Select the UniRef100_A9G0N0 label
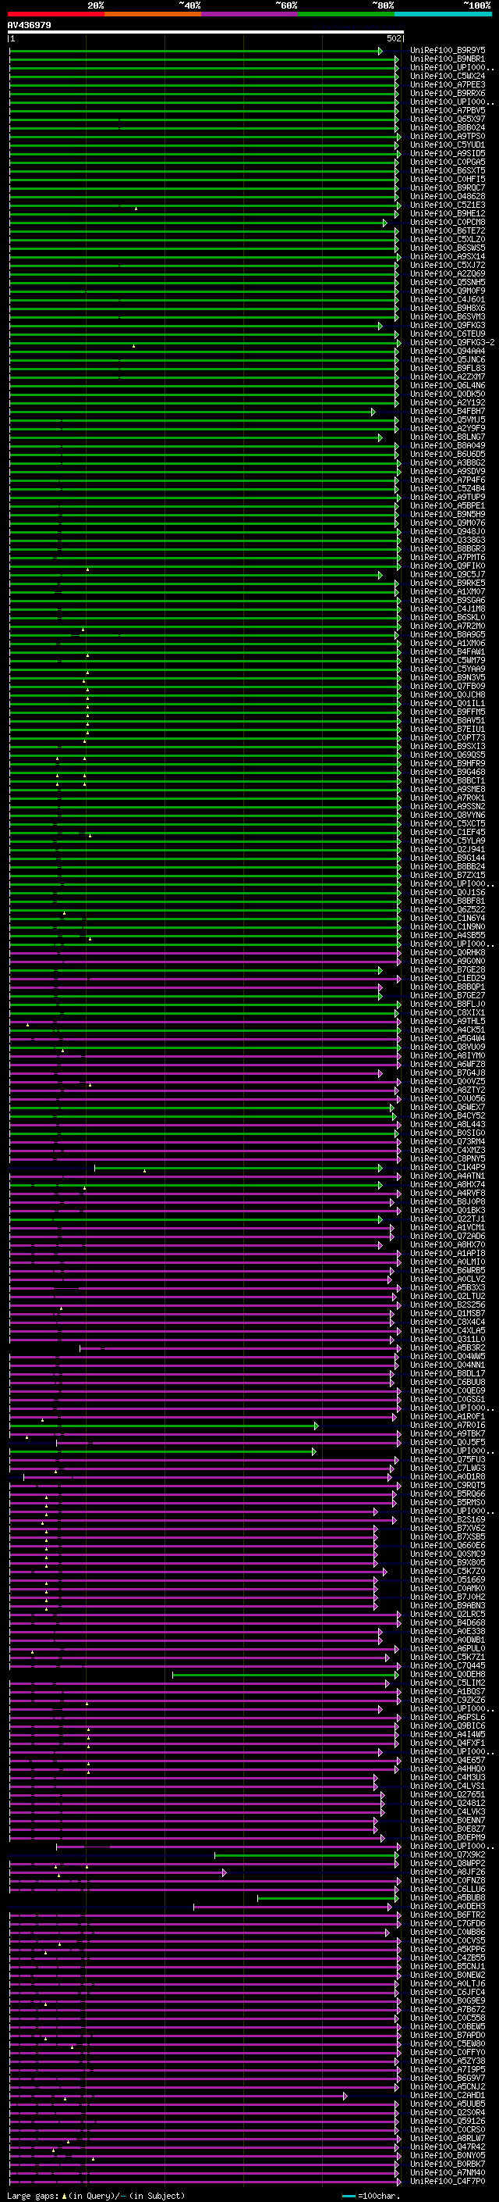The image size is (499, 2202). click(x=448, y=961)
